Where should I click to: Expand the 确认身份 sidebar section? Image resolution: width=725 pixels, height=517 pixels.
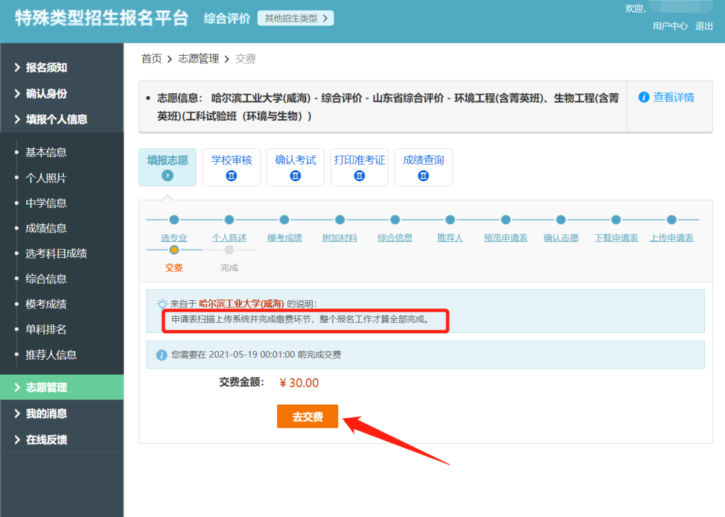point(62,93)
